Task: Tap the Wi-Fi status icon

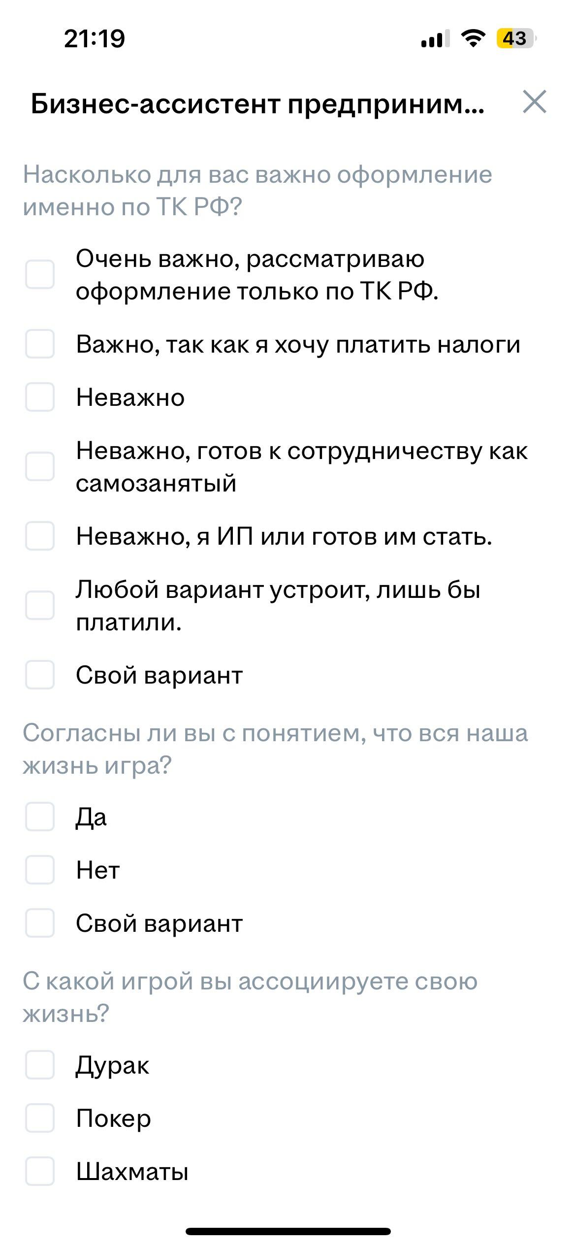Action: tap(473, 38)
